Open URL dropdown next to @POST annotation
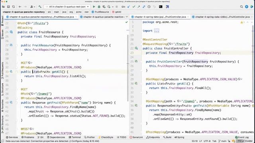This screenshot has width=255, height=143. click(x=32, y=129)
